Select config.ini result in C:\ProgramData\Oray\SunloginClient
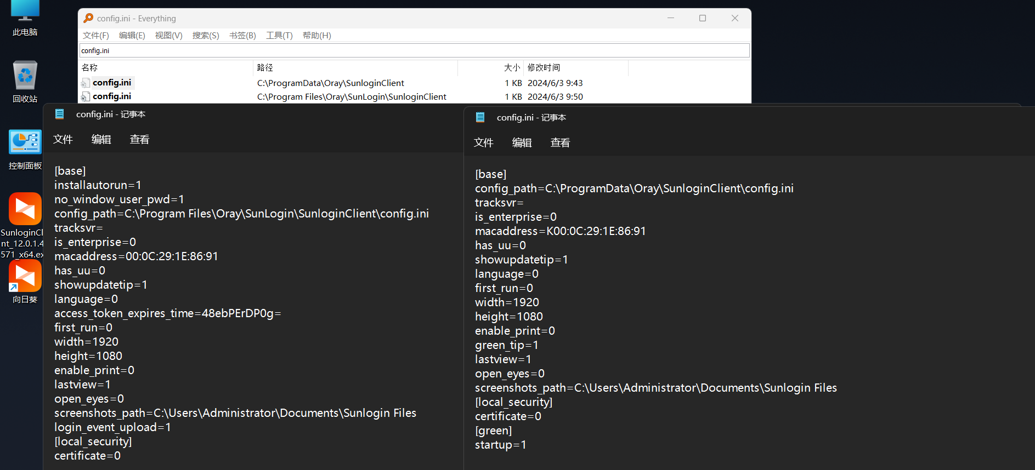 click(x=112, y=83)
